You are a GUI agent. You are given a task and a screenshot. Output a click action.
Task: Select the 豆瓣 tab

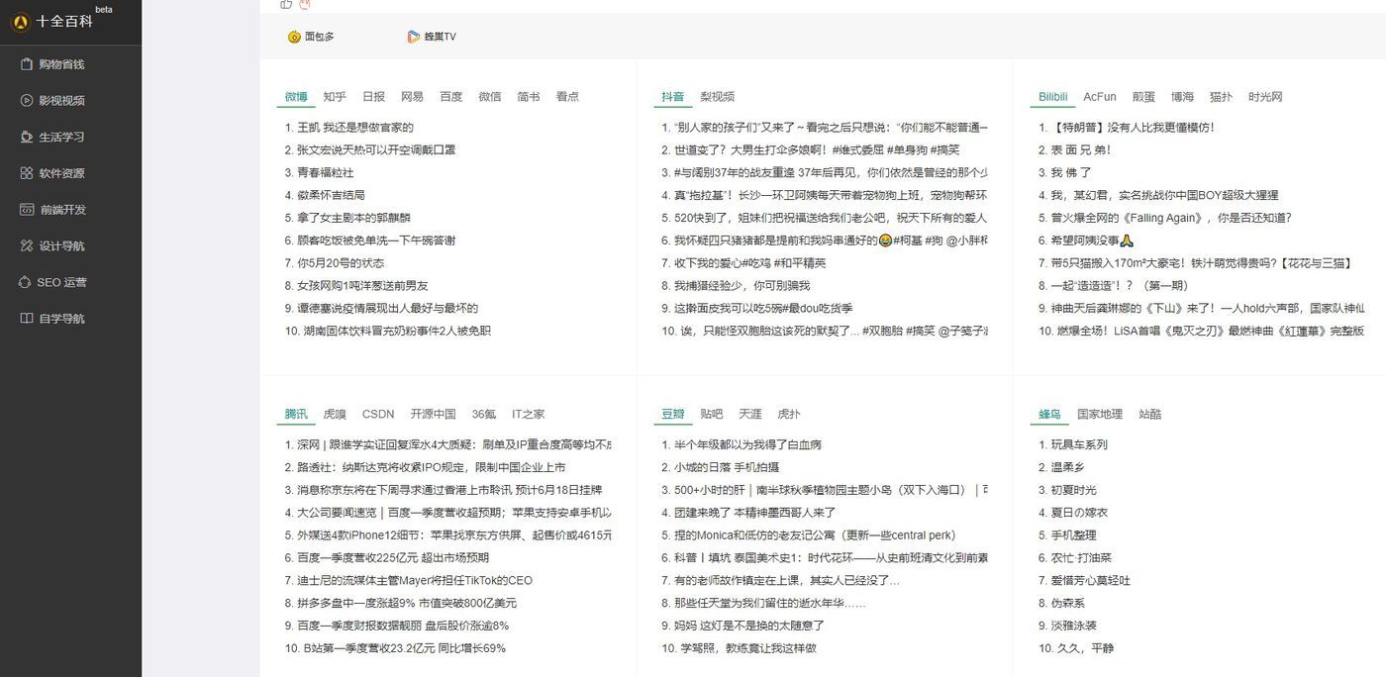pos(673,414)
